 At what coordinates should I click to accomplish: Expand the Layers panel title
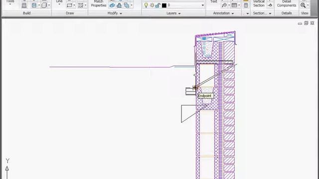(173, 13)
